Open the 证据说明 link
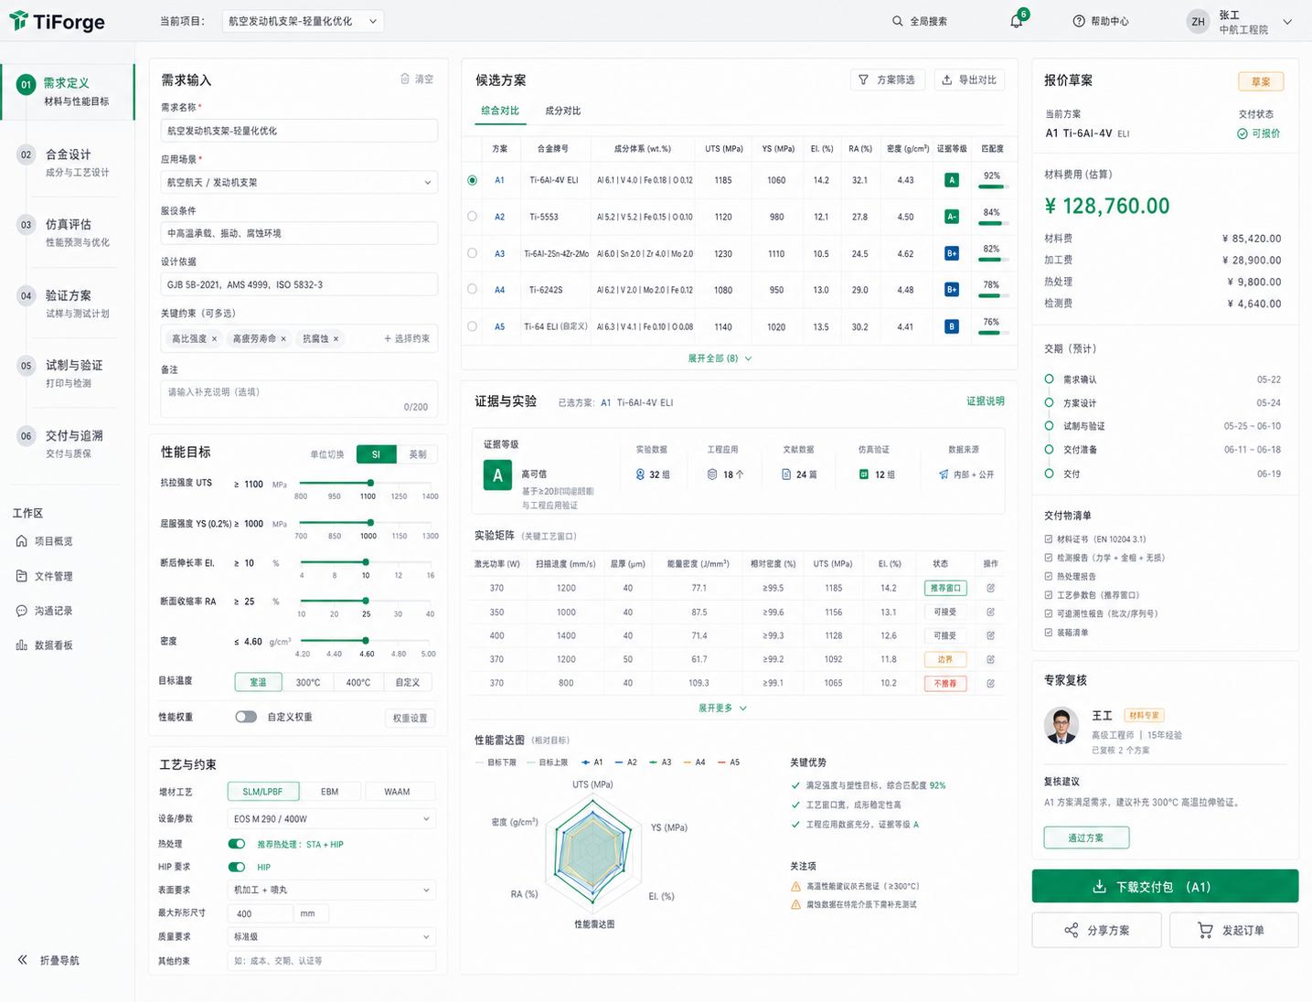 (x=986, y=400)
